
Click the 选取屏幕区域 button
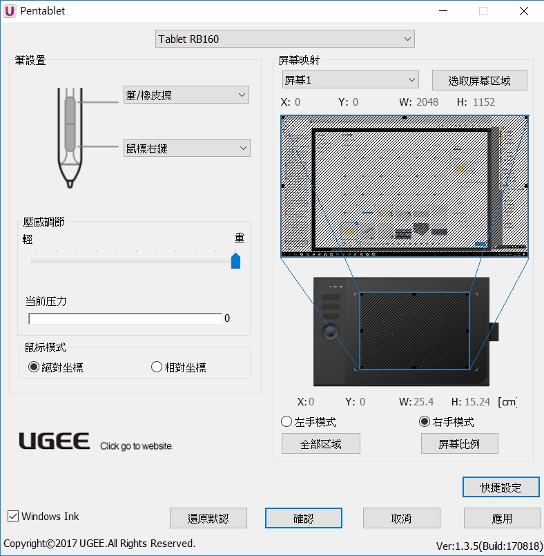click(x=479, y=80)
